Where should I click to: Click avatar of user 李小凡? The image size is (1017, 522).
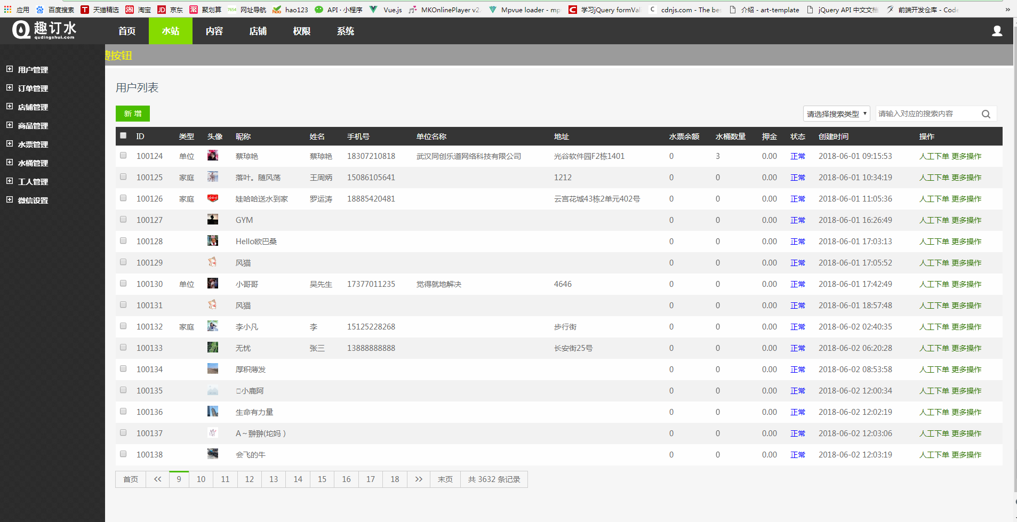tap(212, 326)
